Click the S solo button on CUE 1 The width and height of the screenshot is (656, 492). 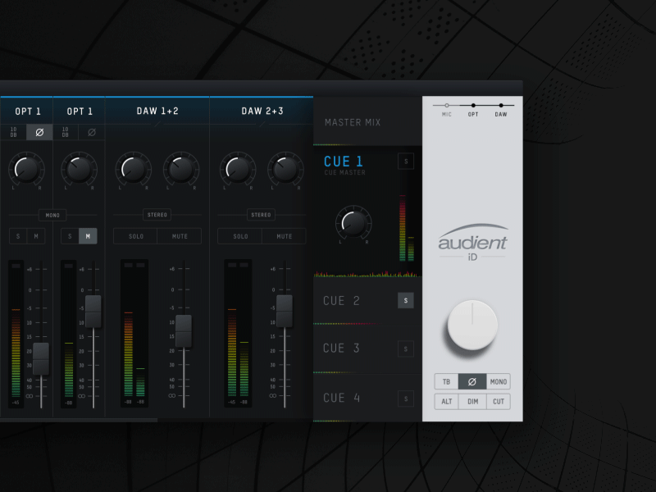pyautogui.click(x=406, y=161)
